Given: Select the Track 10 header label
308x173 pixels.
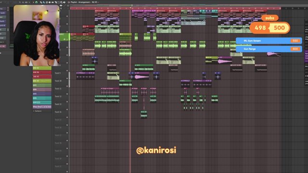Looking at the screenshot, I should [x=58, y=81].
